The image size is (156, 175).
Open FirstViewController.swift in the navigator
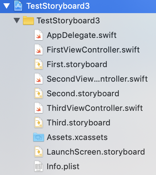[93, 50]
